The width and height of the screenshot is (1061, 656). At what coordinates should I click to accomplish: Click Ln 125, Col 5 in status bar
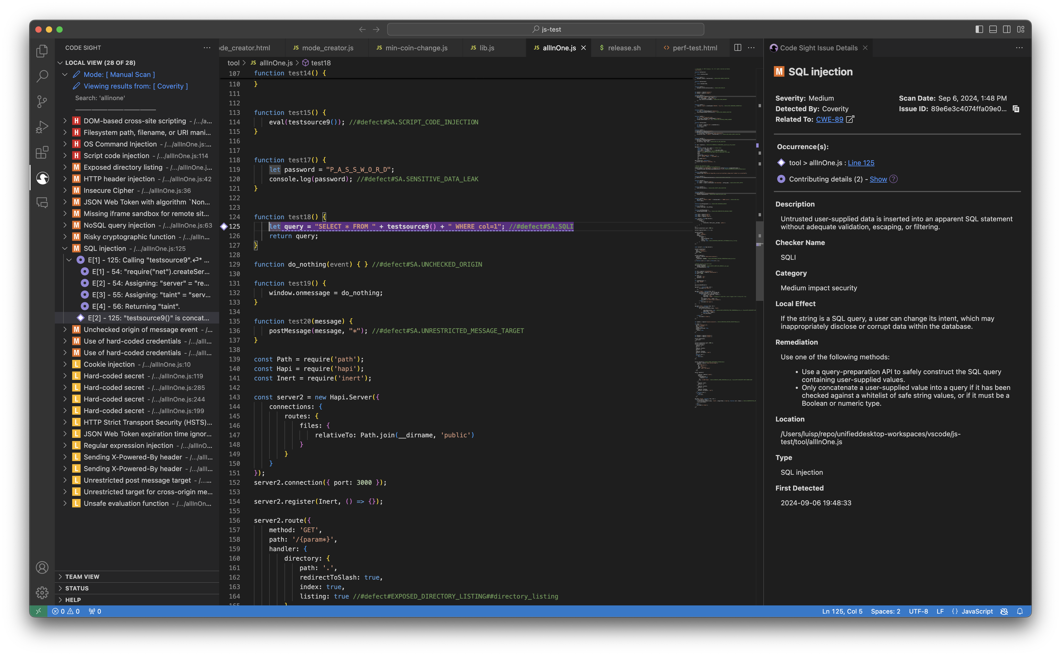(x=842, y=611)
